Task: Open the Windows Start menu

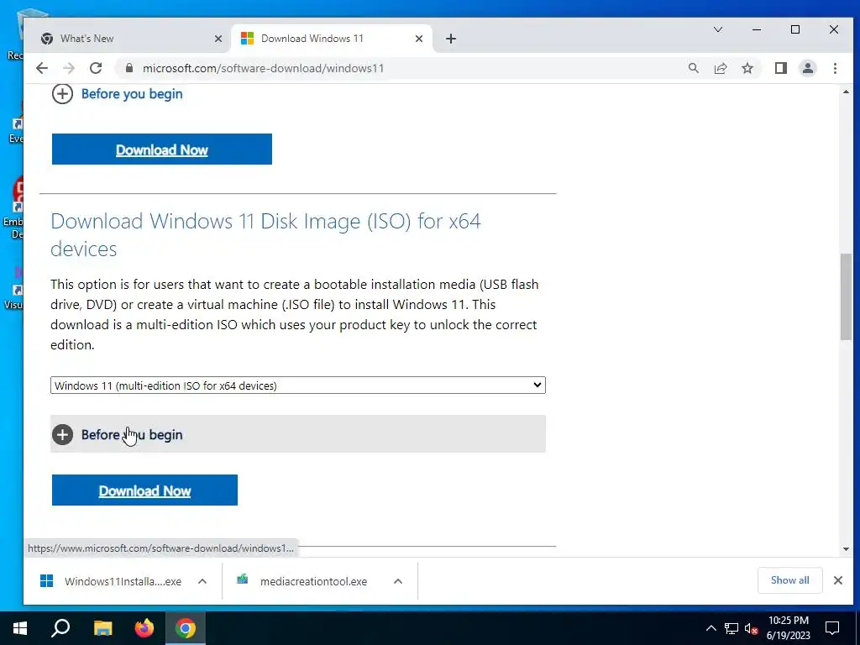Action: 20,628
